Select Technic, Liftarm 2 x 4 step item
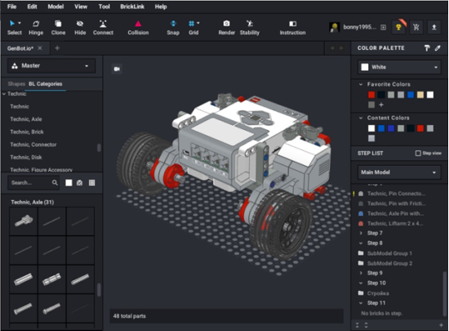Screen dimensions: 449x331 (x=394, y=224)
